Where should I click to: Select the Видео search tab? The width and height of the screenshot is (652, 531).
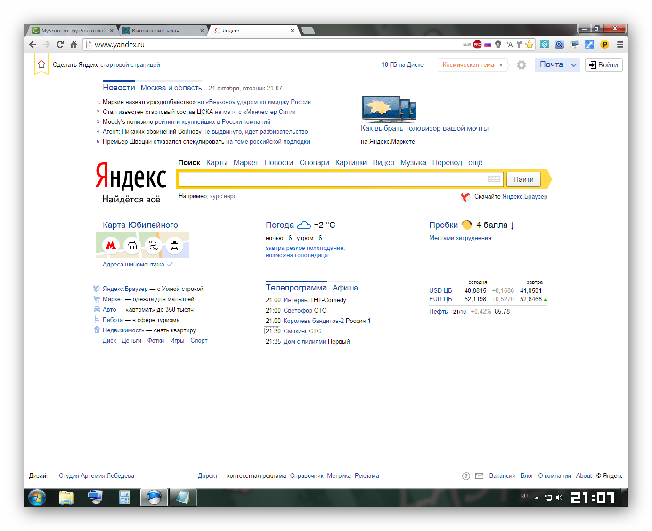pyautogui.click(x=383, y=162)
